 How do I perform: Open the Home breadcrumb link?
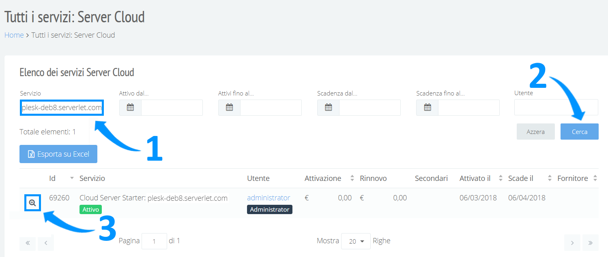(x=14, y=35)
